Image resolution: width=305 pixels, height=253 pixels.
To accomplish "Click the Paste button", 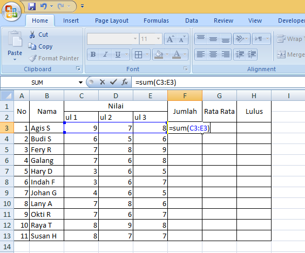I will click(15, 46).
